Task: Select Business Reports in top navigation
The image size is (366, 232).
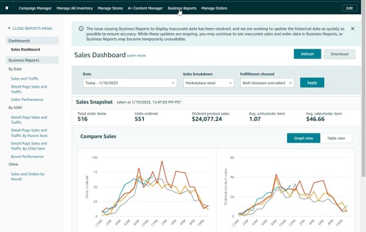Action: (x=182, y=8)
